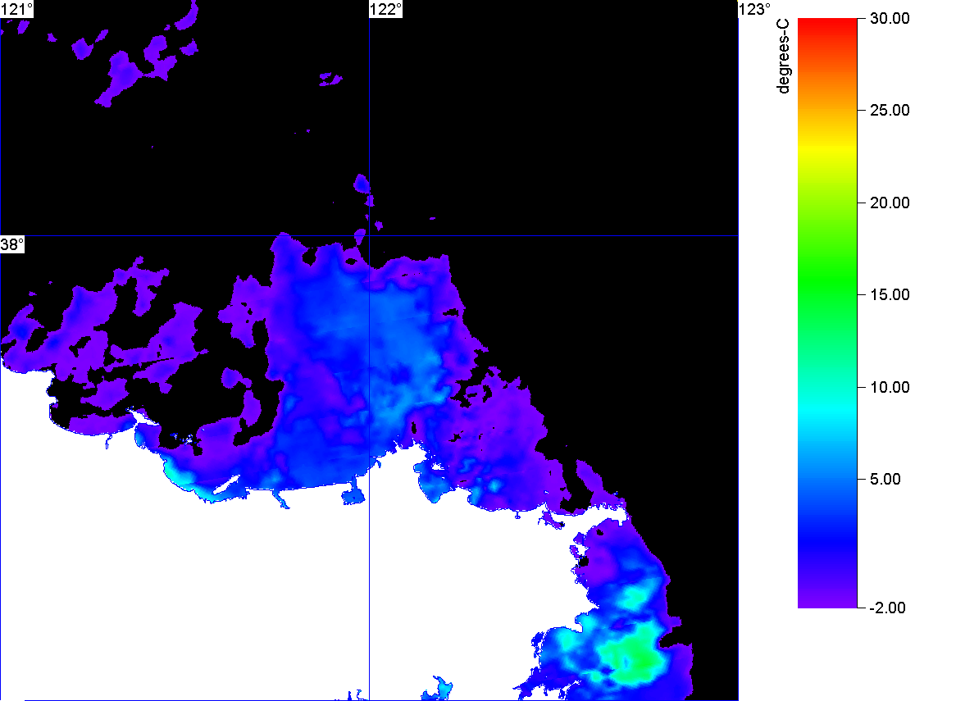Viewport: 956px width, 701px height.
Task: Click the 122° longitude label
Action: click(386, 9)
